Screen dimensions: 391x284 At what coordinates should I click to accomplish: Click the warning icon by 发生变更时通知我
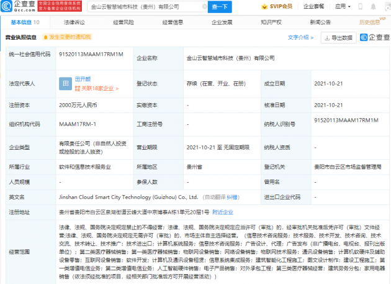pyautogui.click(x=46, y=37)
